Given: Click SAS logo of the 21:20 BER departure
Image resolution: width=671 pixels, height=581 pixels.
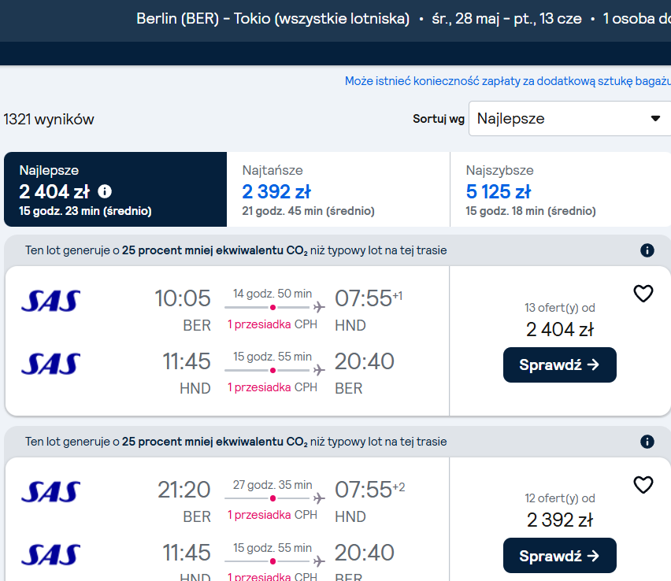Looking at the screenshot, I should coord(51,491).
